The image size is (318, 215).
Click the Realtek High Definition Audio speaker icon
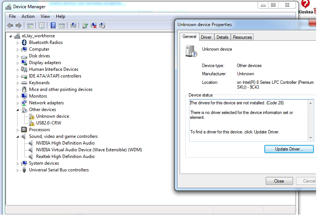pyautogui.click(x=31, y=156)
